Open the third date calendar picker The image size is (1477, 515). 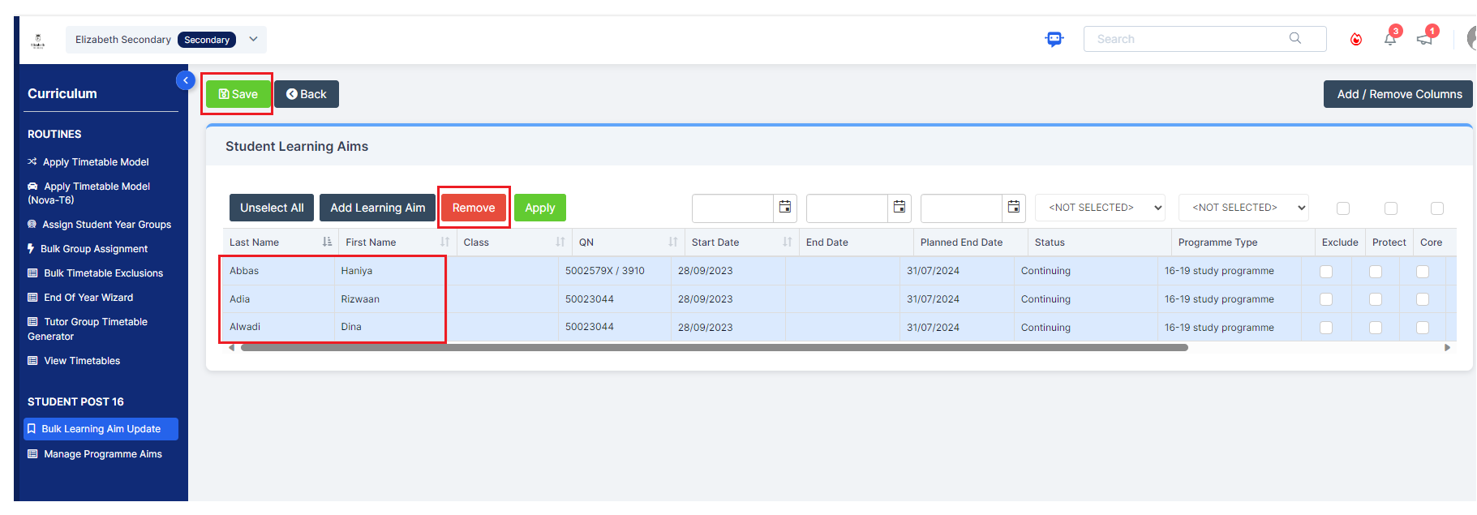[1014, 208]
